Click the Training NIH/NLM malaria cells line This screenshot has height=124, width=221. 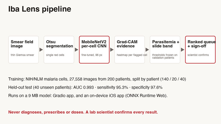click(97, 79)
